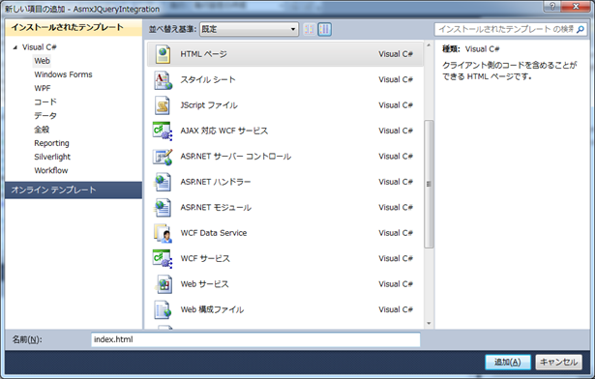Select Windows Forms category

(63, 74)
